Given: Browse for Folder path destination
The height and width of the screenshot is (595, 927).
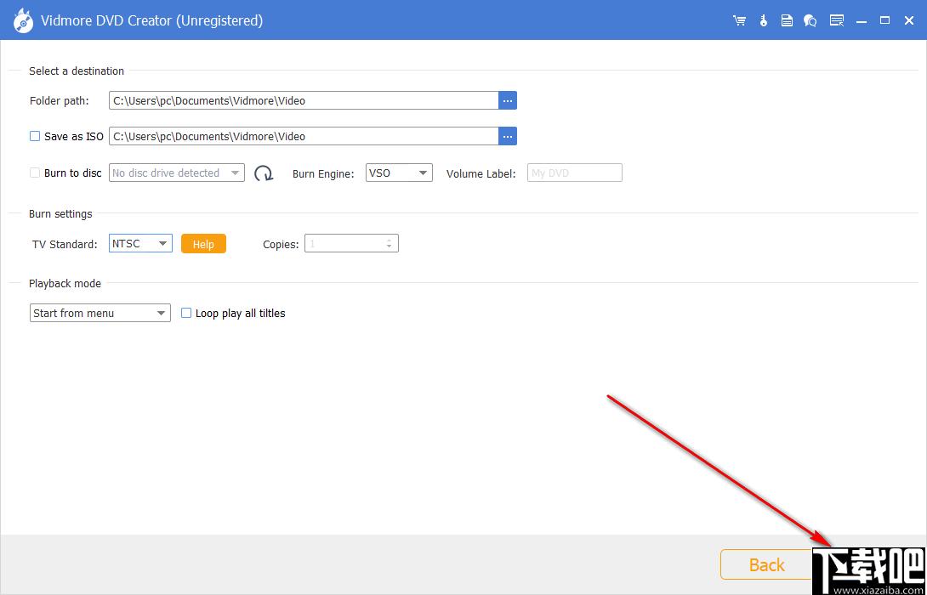Looking at the screenshot, I should tap(508, 100).
